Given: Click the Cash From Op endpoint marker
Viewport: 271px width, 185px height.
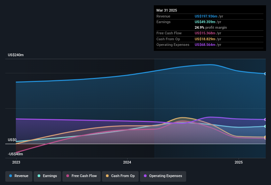Looking at the screenshot, I should pos(265,137).
